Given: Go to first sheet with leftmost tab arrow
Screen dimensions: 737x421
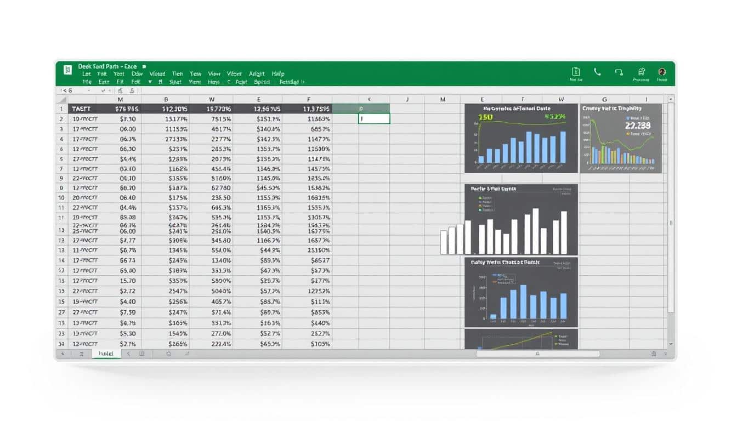Looking at the screenshot, I should pos(63,354).
